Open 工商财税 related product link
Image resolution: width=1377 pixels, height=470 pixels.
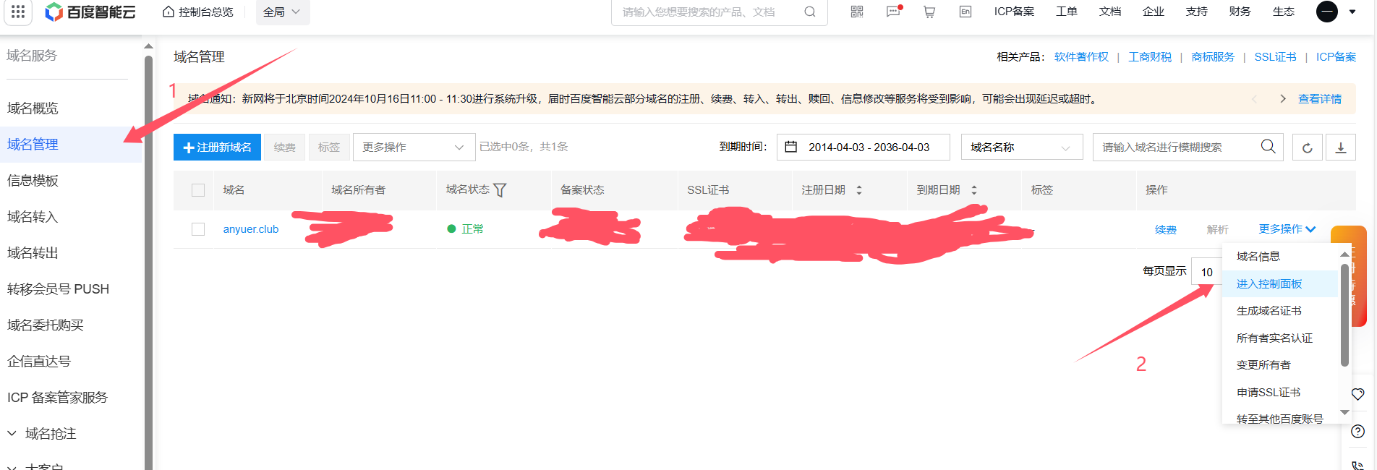click(1150, 57)
